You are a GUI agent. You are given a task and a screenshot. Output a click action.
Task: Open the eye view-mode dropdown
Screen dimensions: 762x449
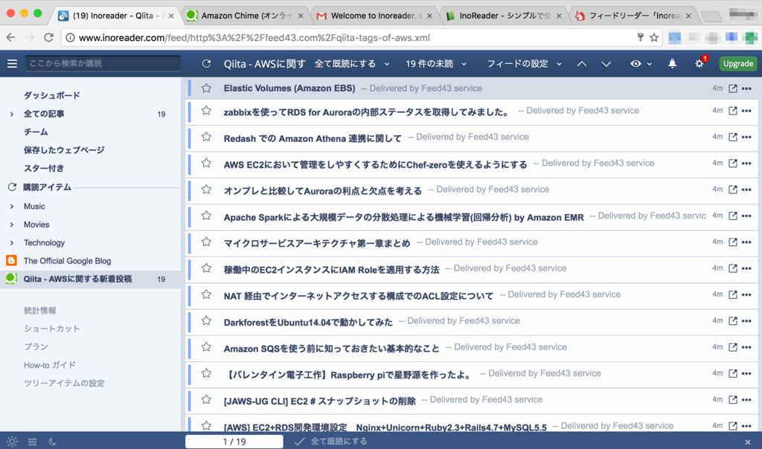pyautogui.click(x=641, y=64)
